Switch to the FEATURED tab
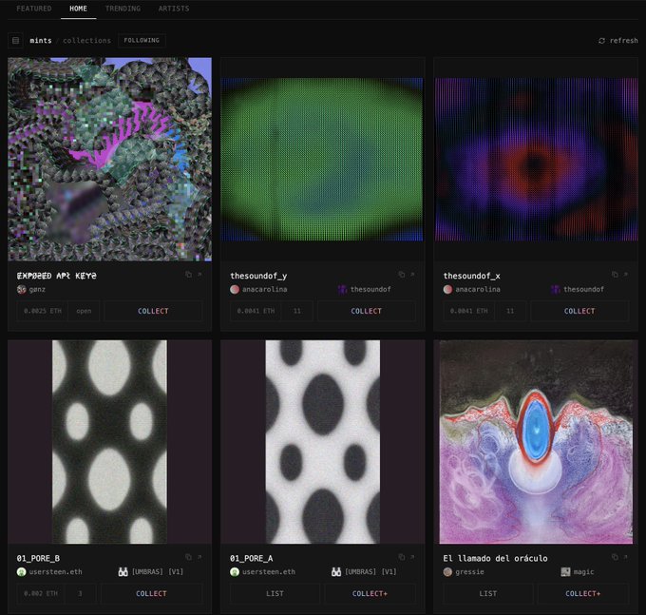 point(34,9)
